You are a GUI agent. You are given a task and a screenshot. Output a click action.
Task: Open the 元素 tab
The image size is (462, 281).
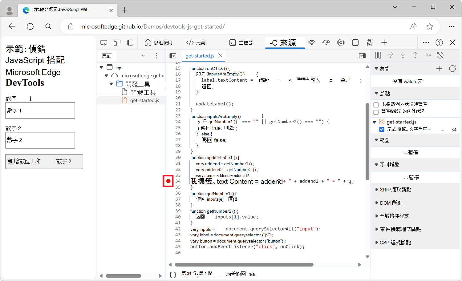196,43
